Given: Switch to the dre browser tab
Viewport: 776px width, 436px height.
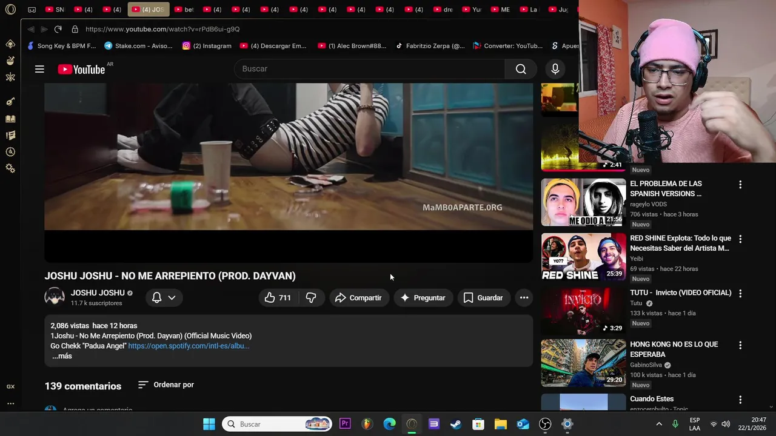Looking at the screenshot, I should tap(443, 10).
